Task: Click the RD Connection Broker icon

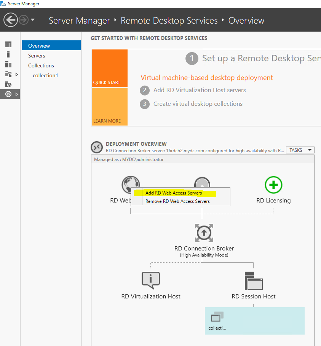Action: pyautogui.click(x=204, y=233)
